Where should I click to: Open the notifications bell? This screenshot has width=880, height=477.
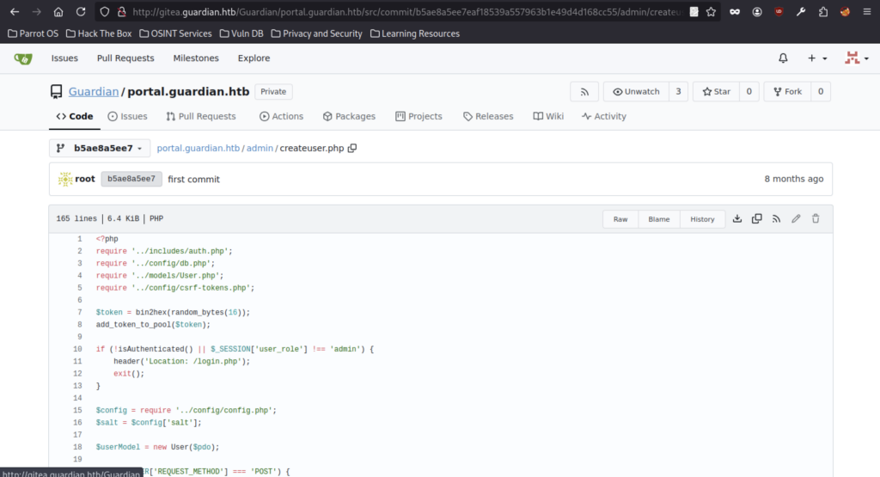pos(783,58)
